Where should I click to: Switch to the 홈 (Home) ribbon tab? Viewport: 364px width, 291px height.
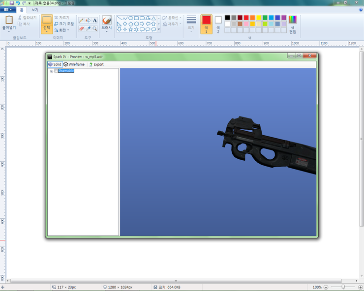tap(21, 10)
